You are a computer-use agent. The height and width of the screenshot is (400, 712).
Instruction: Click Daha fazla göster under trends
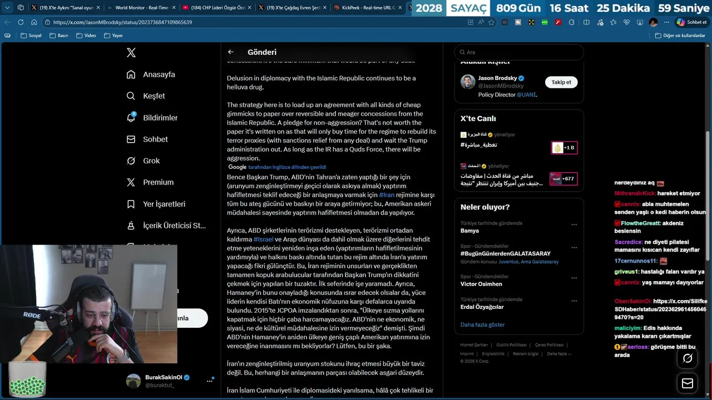click(482, 324)
